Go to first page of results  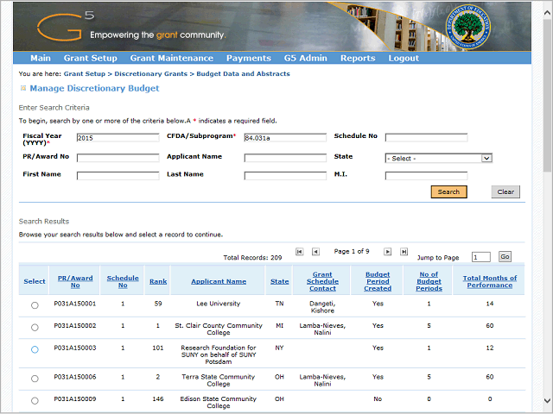click(300, 252)
